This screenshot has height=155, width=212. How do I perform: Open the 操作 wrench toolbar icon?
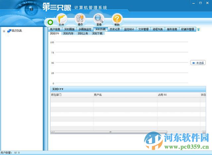(80, 20)
